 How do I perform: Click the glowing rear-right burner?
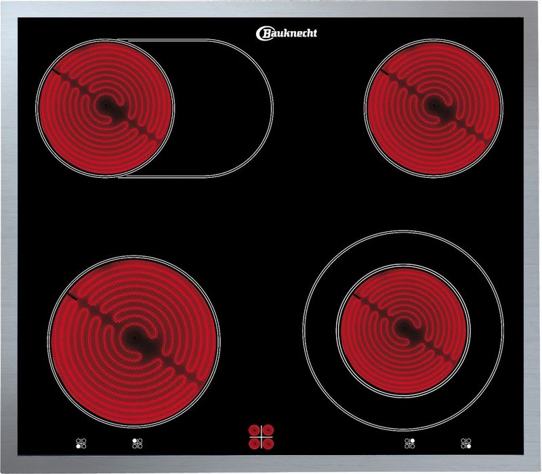(434, 105)
